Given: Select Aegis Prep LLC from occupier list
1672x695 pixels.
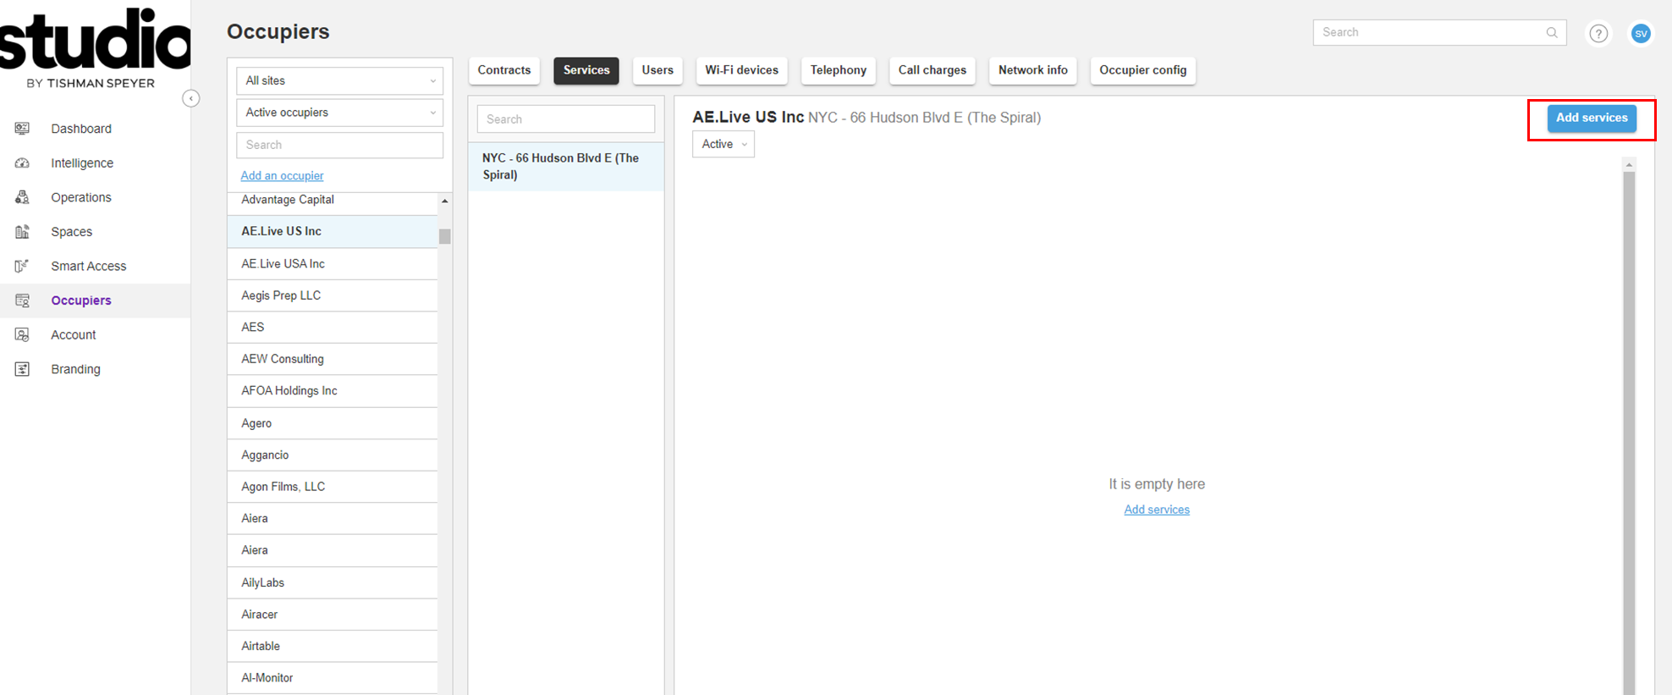Looking at the screenshot, I should pyautogui.click(x=281, y=295).
